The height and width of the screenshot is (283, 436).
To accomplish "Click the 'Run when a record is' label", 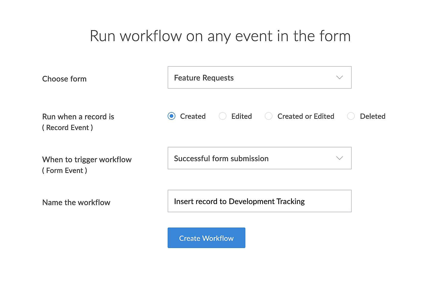I will tap(78, 117).
